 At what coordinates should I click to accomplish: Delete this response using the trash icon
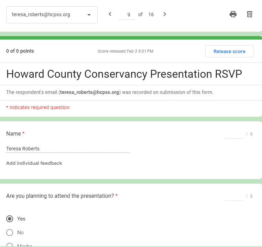pos(250,14)
